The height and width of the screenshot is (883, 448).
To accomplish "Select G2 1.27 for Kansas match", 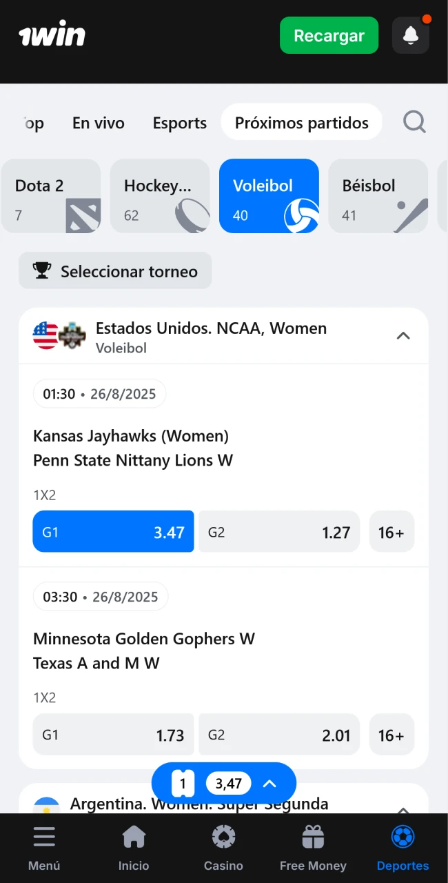I will (278, 531).
